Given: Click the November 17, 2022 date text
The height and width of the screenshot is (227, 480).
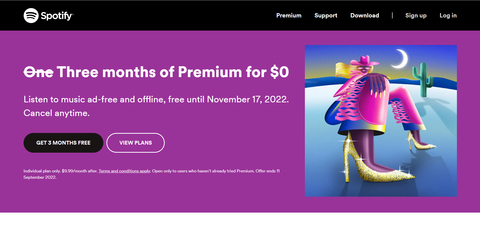Looking at the screenshot, I should tap(247, 99).
